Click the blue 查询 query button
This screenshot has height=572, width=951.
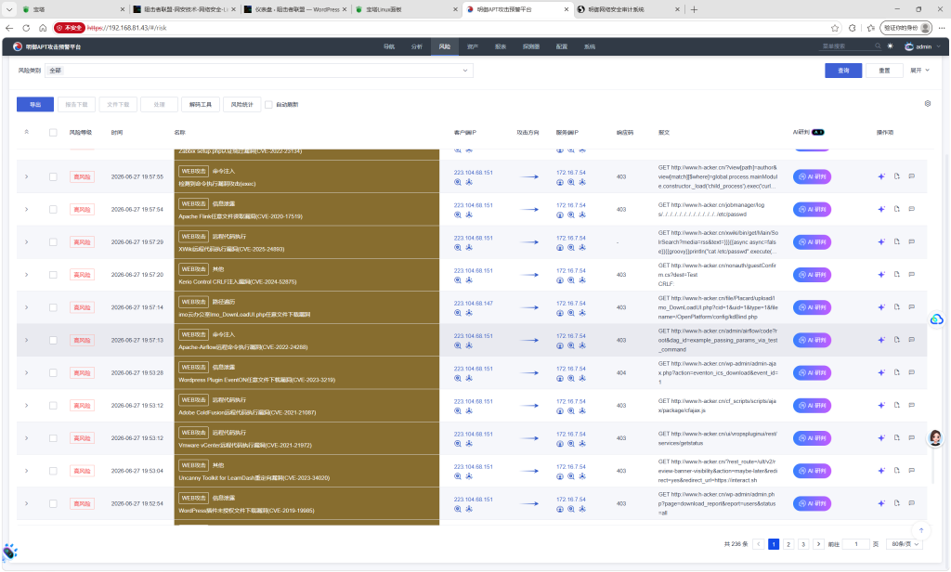coord(843,71)
